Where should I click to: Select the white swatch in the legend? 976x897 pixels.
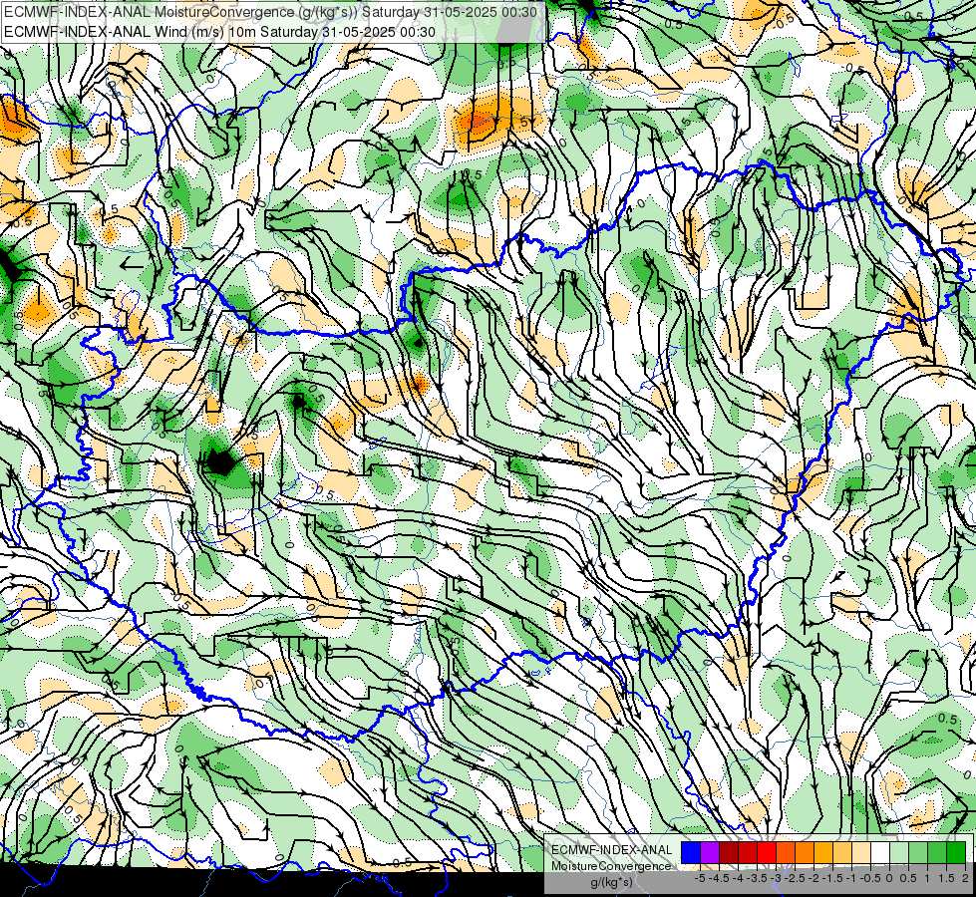880,853
